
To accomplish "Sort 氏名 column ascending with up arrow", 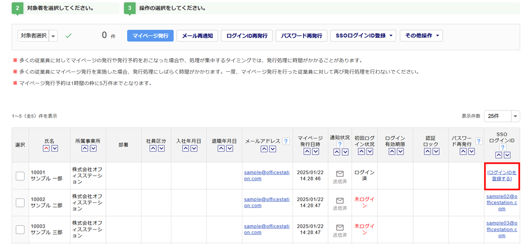I will (46, 148).
